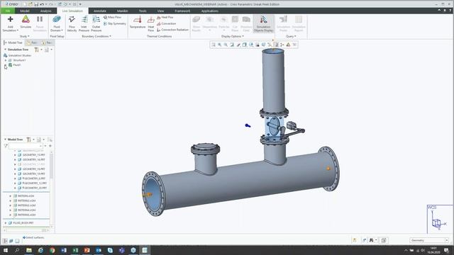454x255 pixels.
Task: Click the Add Simulation plus icon
Action: (x=11, y=19)
